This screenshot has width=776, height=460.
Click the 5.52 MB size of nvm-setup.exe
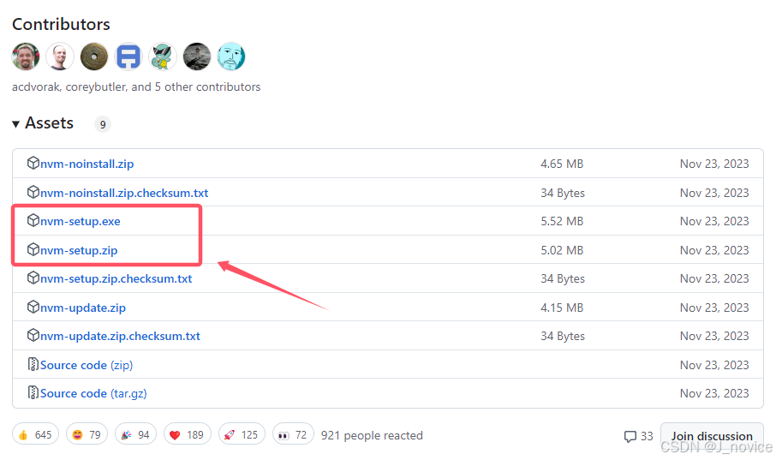click(x=562, y=221)
